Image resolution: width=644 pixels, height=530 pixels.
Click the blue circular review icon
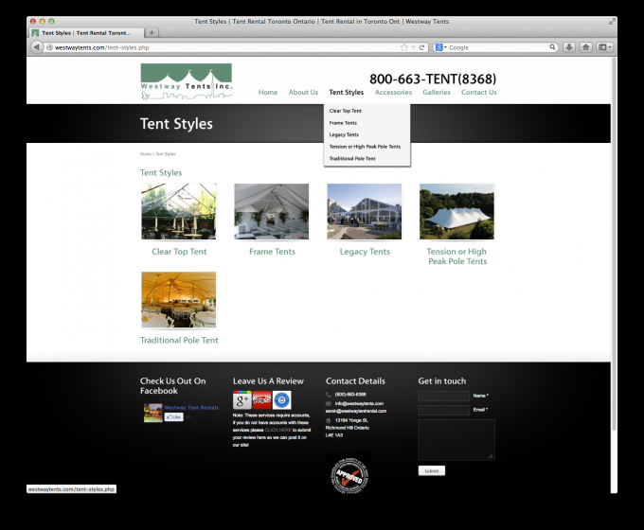[x=281, y=400]
